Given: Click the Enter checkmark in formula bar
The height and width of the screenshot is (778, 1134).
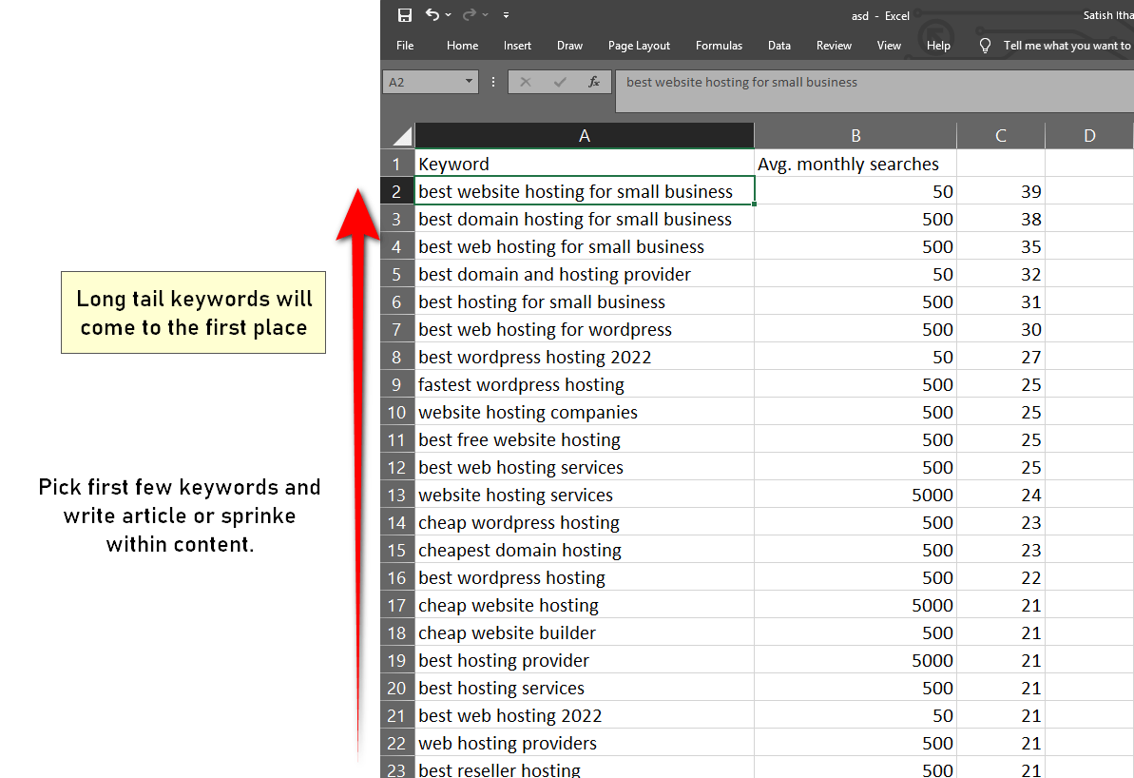Looking at the screenshot, I should (560, 82).
